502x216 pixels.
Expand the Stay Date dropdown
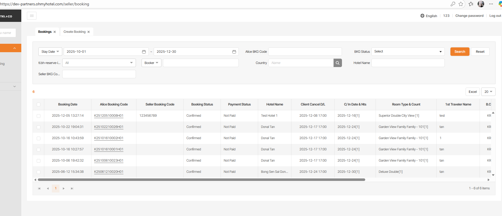click(50, 52)
